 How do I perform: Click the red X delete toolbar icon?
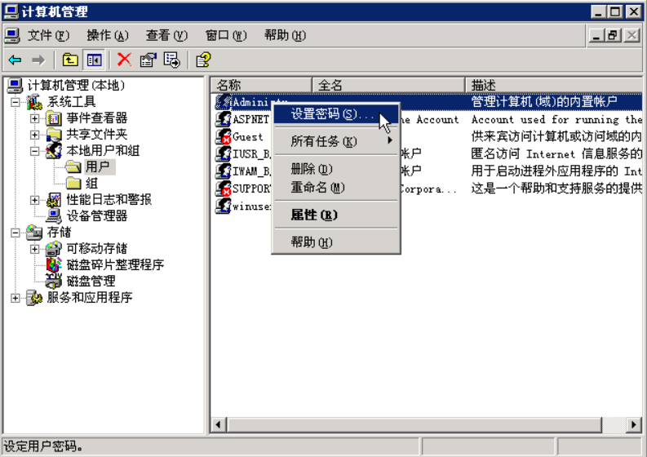[x=124, y=60]
